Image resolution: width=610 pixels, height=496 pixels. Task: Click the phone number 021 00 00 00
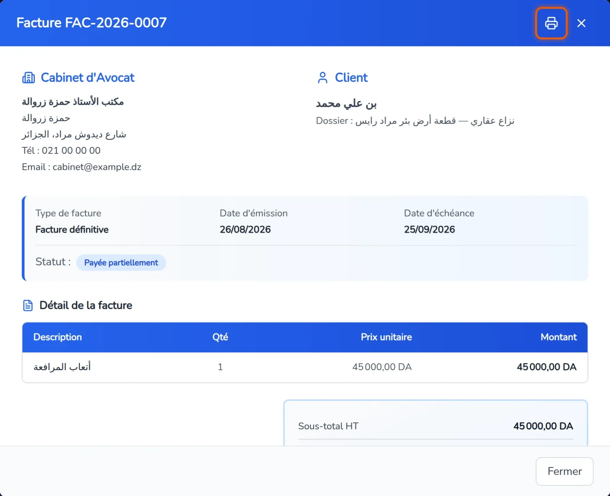(71, 151)
